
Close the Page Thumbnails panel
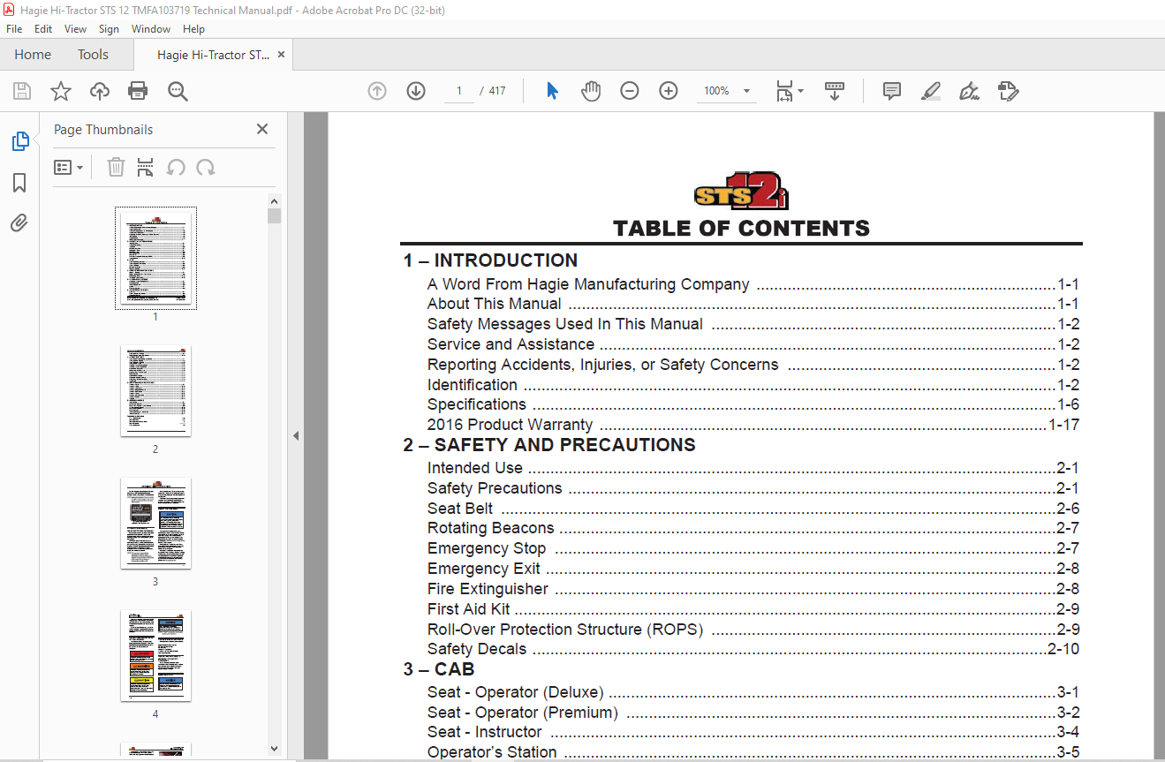(262, 129)
